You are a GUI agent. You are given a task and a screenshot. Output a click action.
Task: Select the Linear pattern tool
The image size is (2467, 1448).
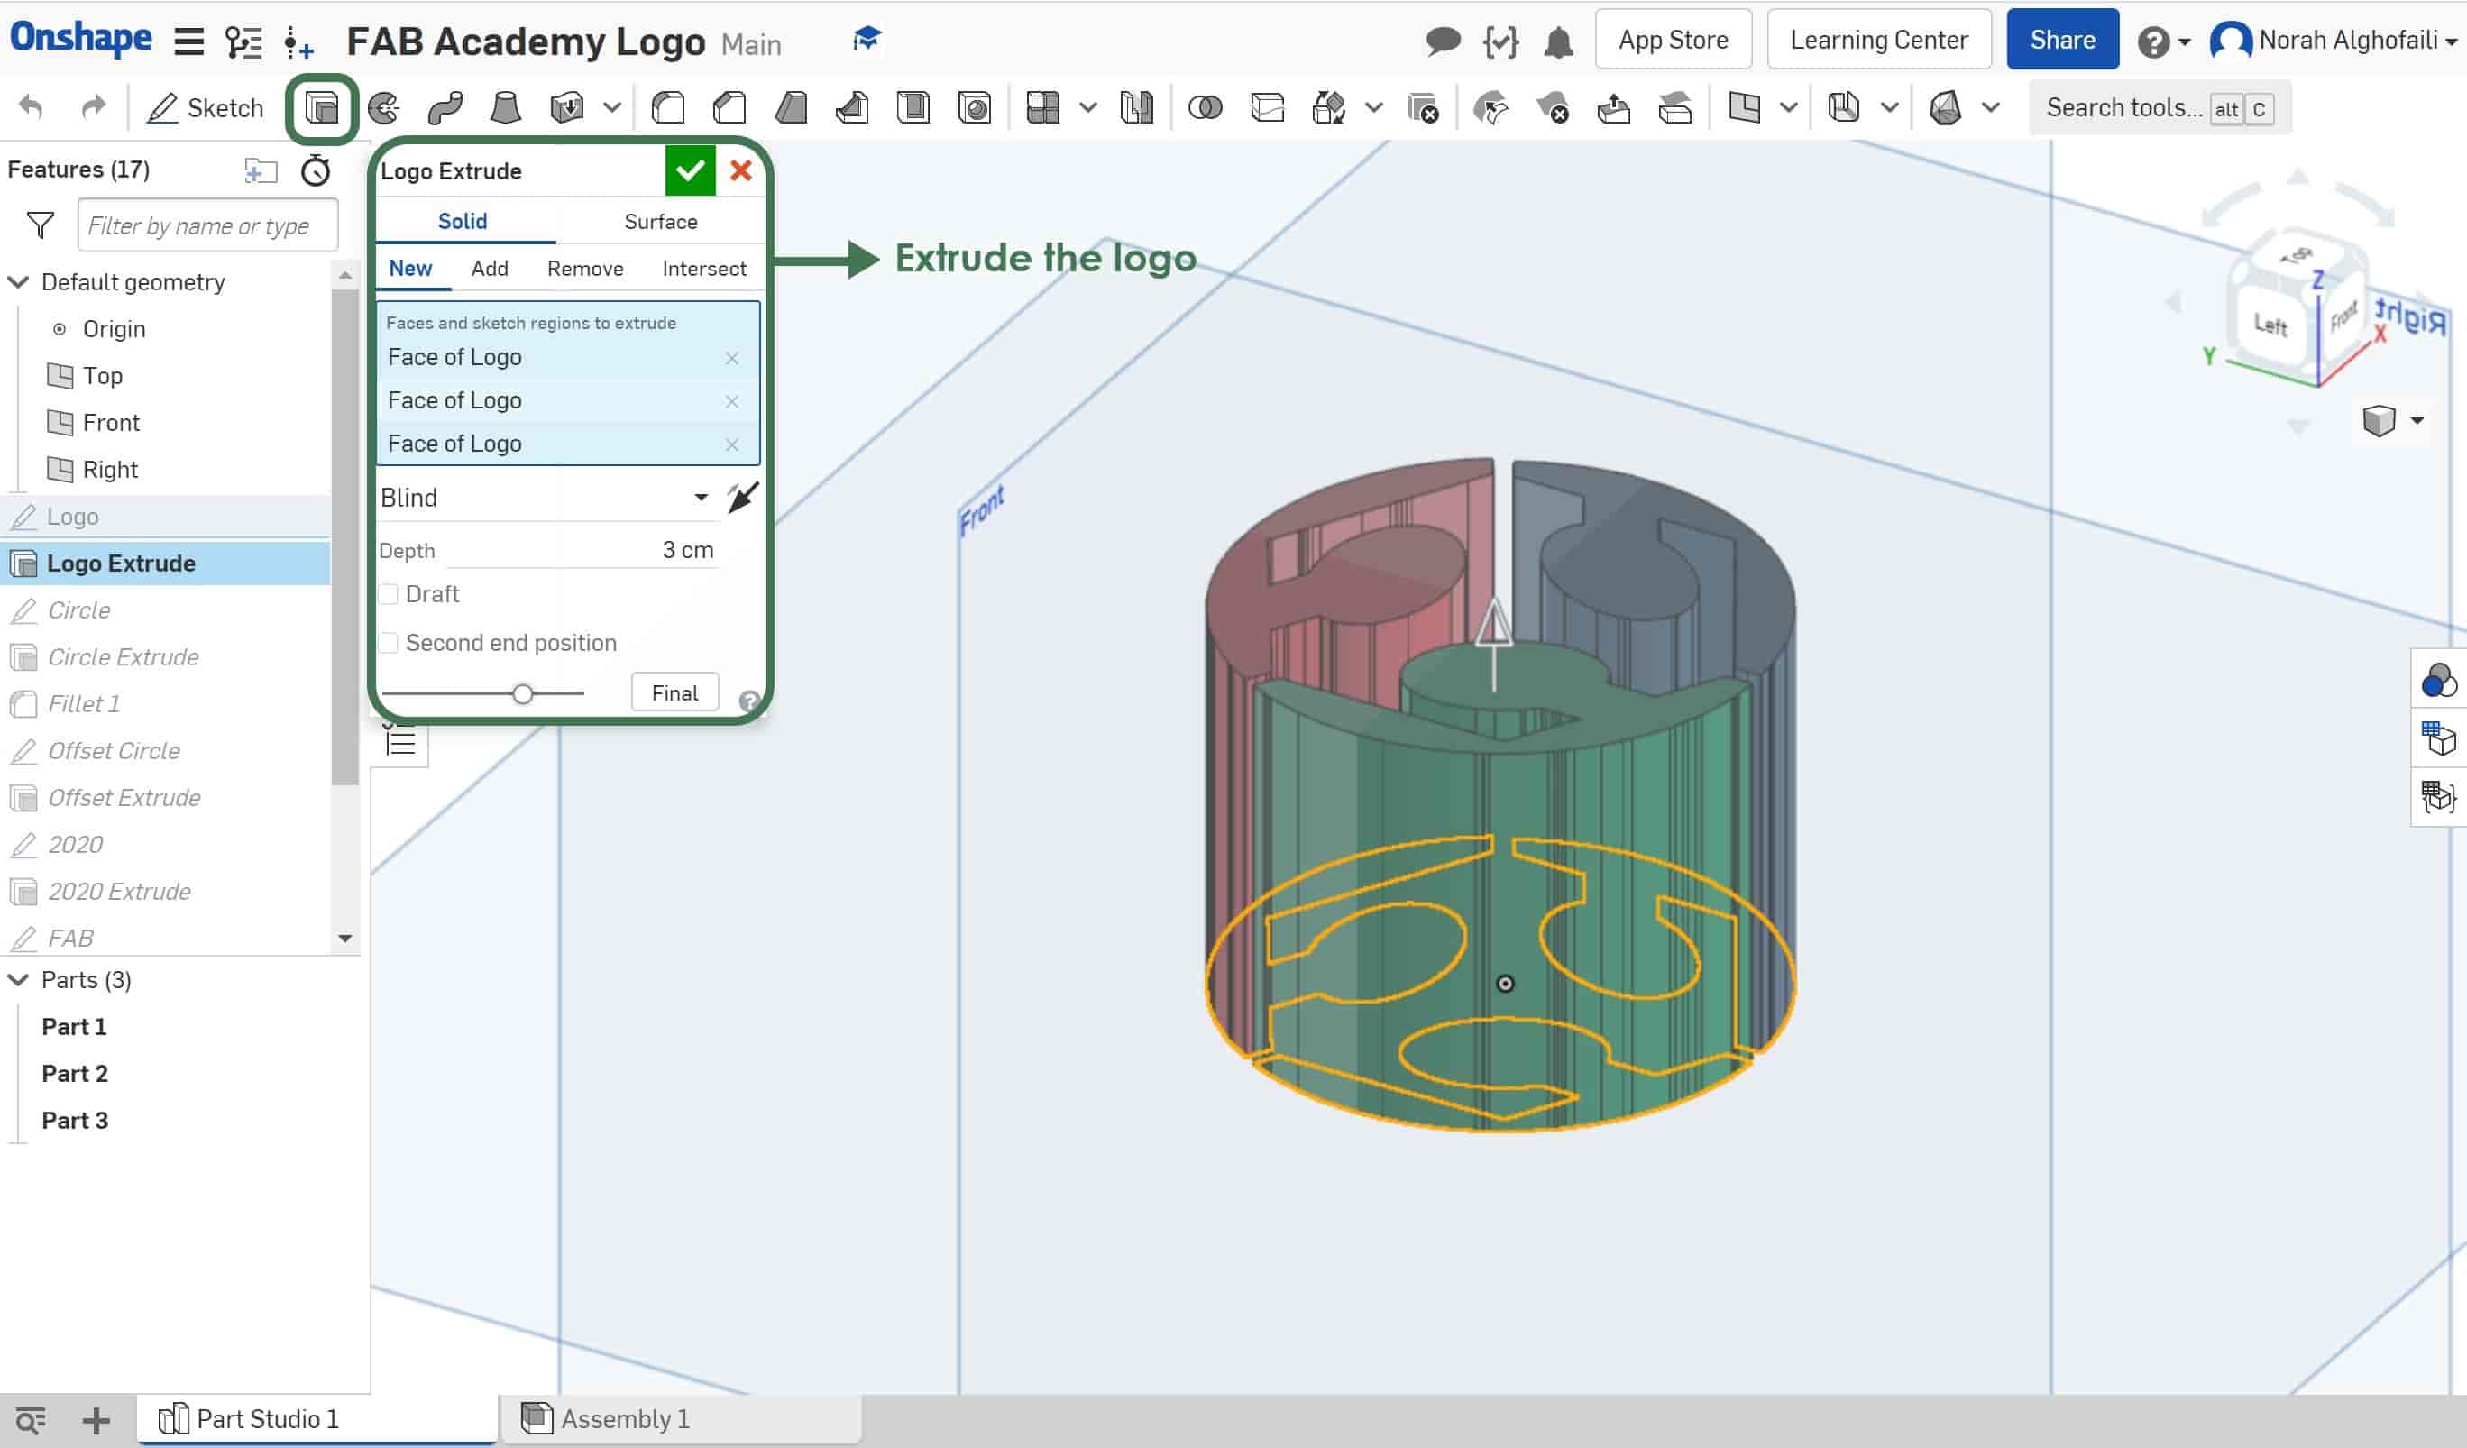[x=1043, y=107]
